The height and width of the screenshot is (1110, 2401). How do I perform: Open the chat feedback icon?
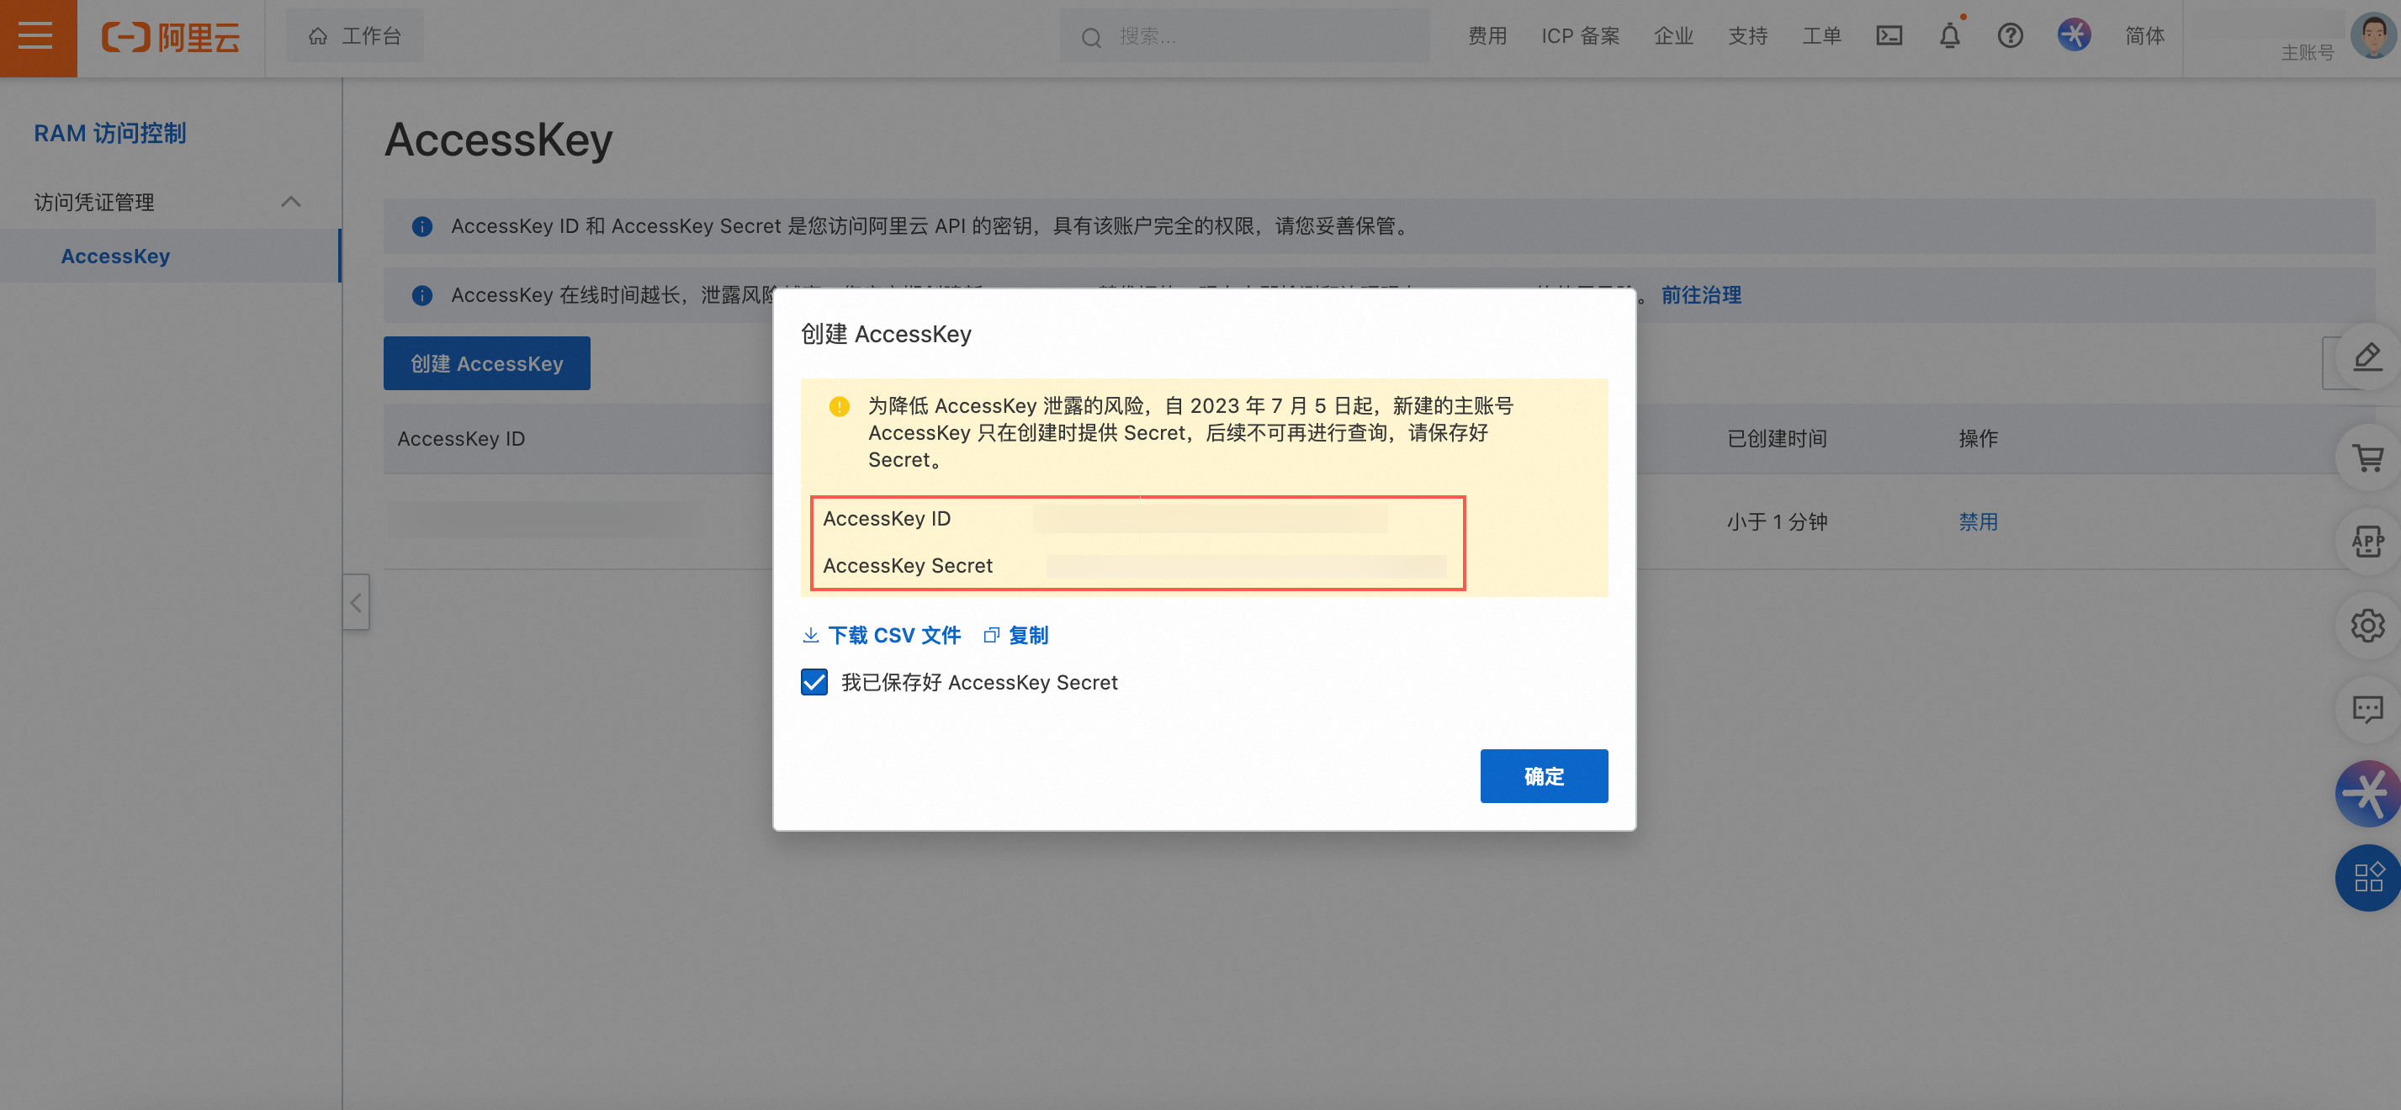coord(2367,709)
